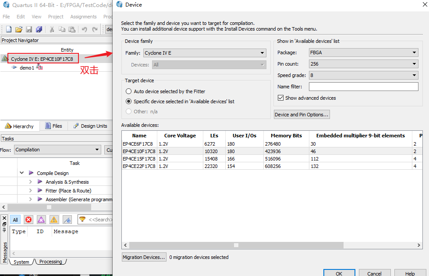Click the Paste clipboard icon
Screen dimensions: 429x276
tap(72, 29)
